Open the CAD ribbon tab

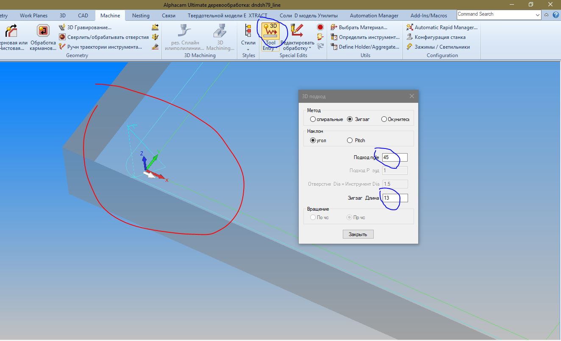[x=83, y=15]
